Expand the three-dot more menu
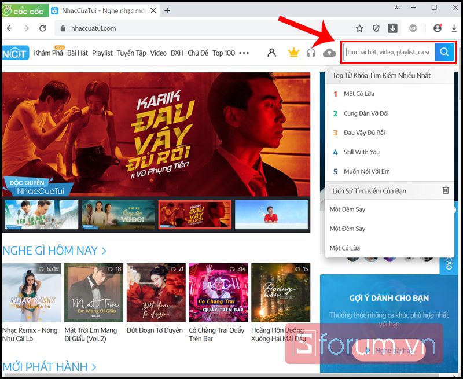This screenshot has width=463, height=379. coord(244,53)
